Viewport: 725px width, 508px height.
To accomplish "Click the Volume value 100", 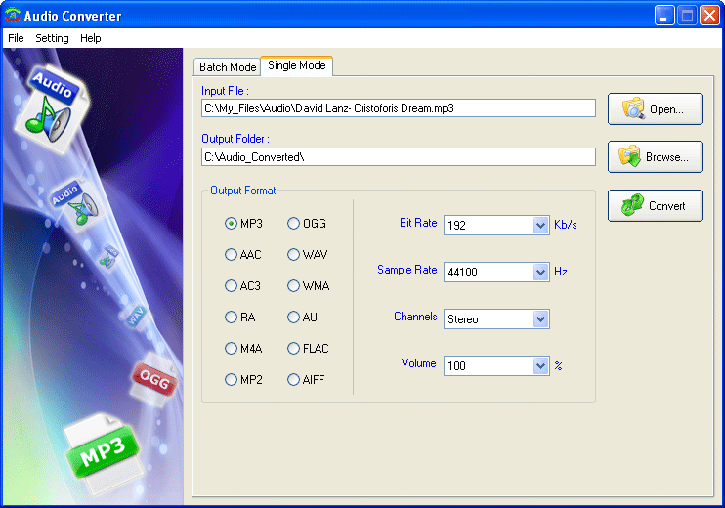I will coord(456,366).
